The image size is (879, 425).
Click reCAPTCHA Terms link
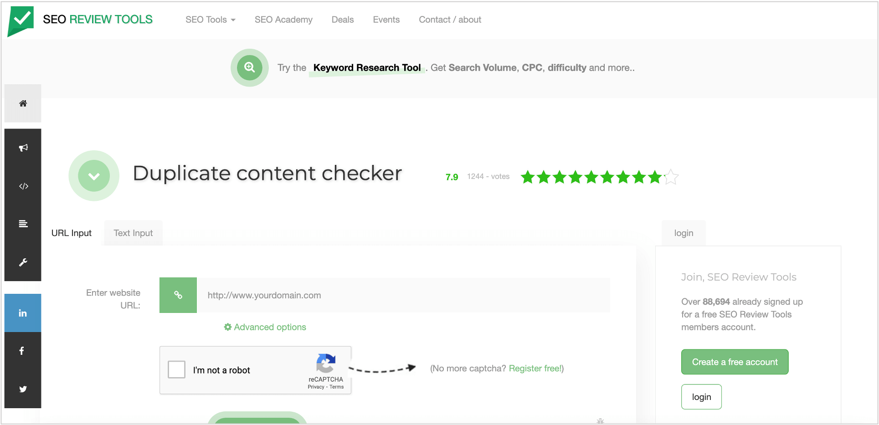coord(337,387)
